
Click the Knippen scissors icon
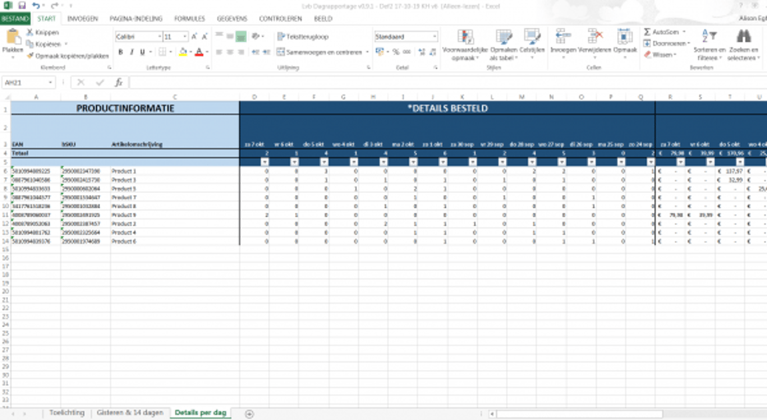coord(30,32)
